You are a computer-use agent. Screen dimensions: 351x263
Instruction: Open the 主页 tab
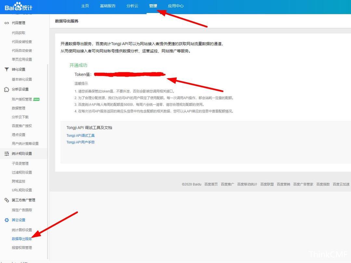[x=85, y=6]
